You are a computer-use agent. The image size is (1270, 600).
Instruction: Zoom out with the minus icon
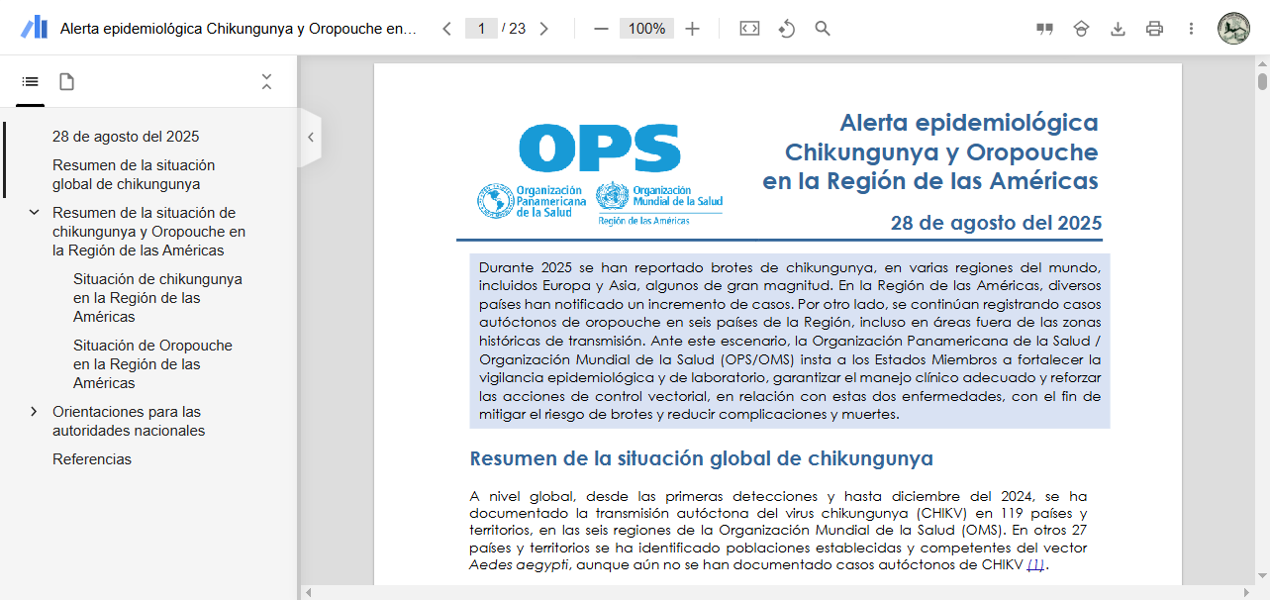(x=601, y=29)
